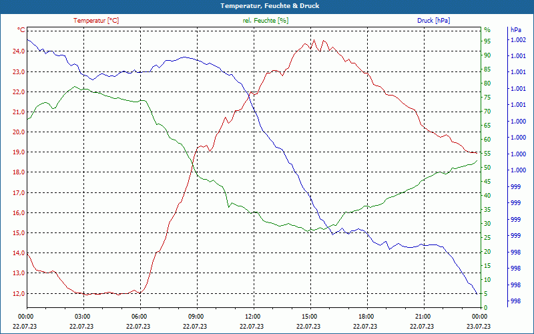The image size is (534, 334).
Task: Click humidity axis value "25"
Action: [x=487, y=238]
